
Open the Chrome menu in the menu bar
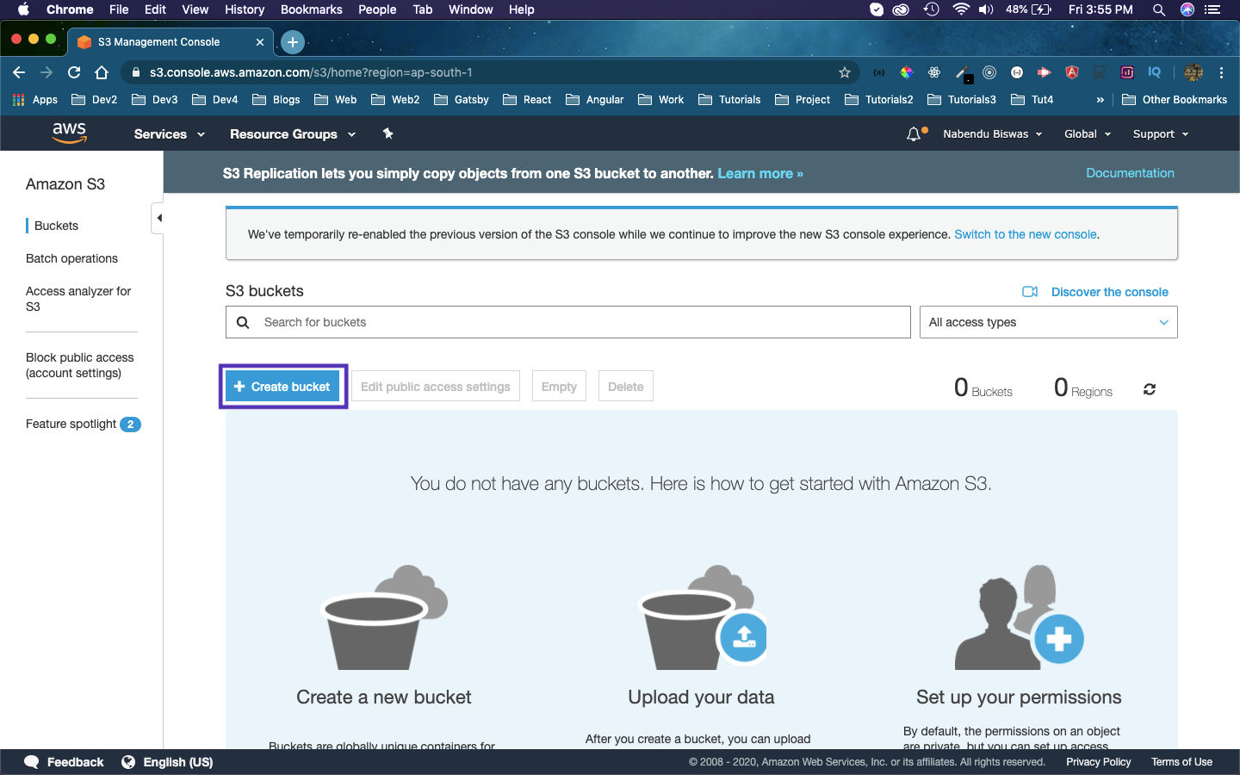tap(70, 9)
